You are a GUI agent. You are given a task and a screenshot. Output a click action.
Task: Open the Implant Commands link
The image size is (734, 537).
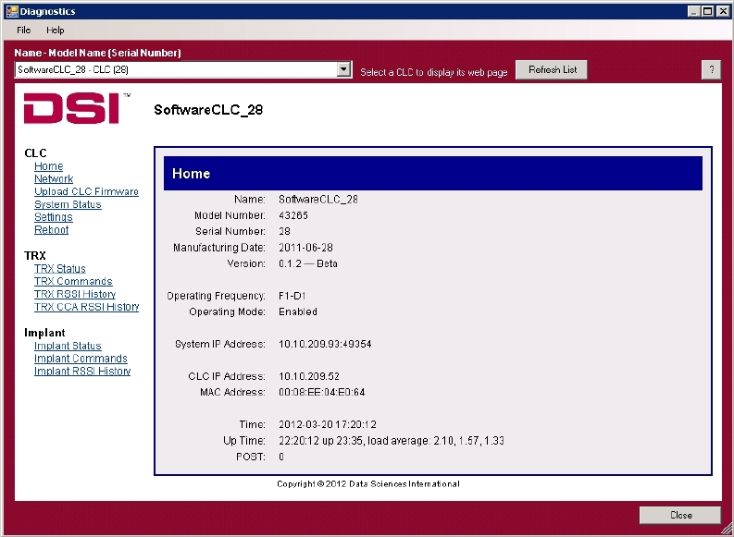pyautogui.click(x=81, y=359)
